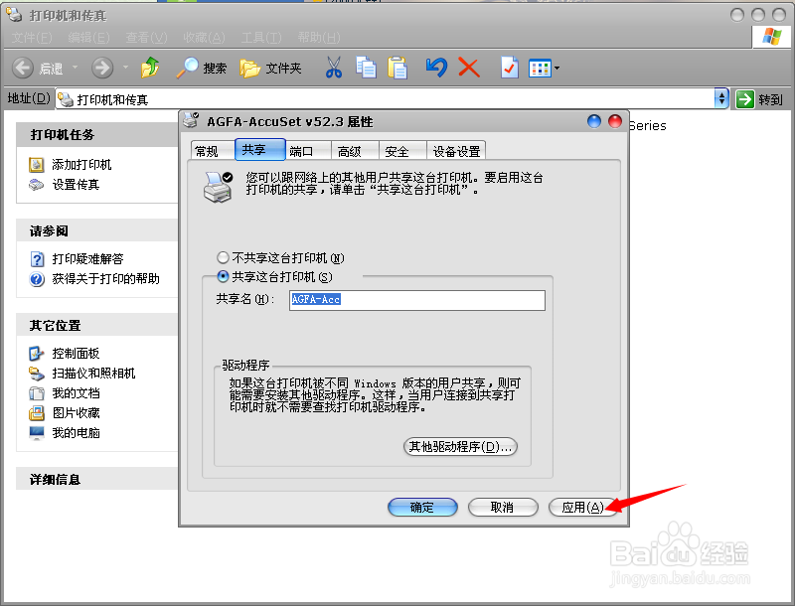Click the Set up faxing icon (设置传真)

[x=37, y=185]
